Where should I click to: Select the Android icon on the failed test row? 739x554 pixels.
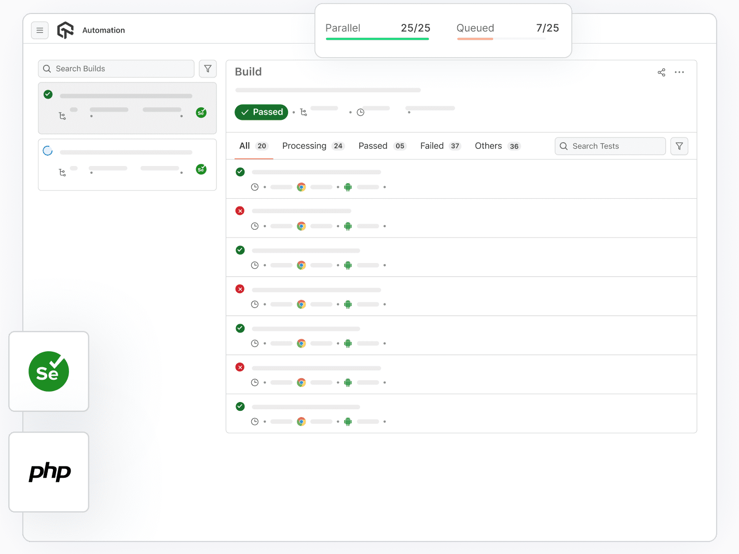348,226
